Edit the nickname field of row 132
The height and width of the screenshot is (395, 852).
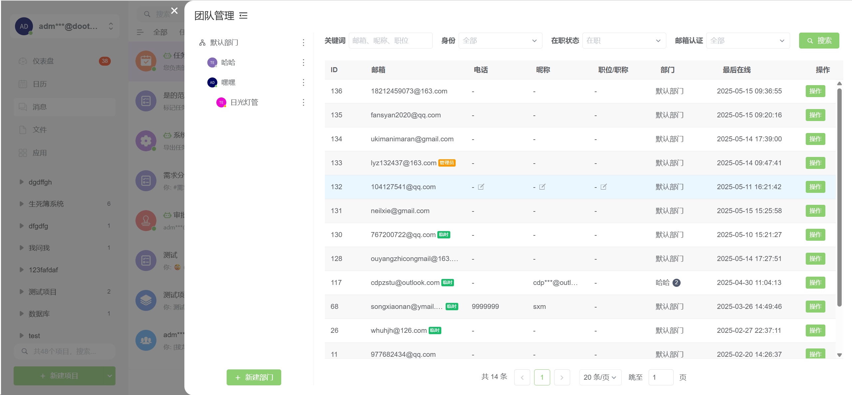pos(542,187)
